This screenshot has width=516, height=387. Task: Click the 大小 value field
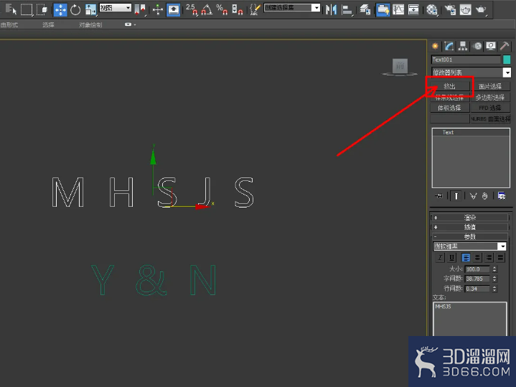(477, 269)
